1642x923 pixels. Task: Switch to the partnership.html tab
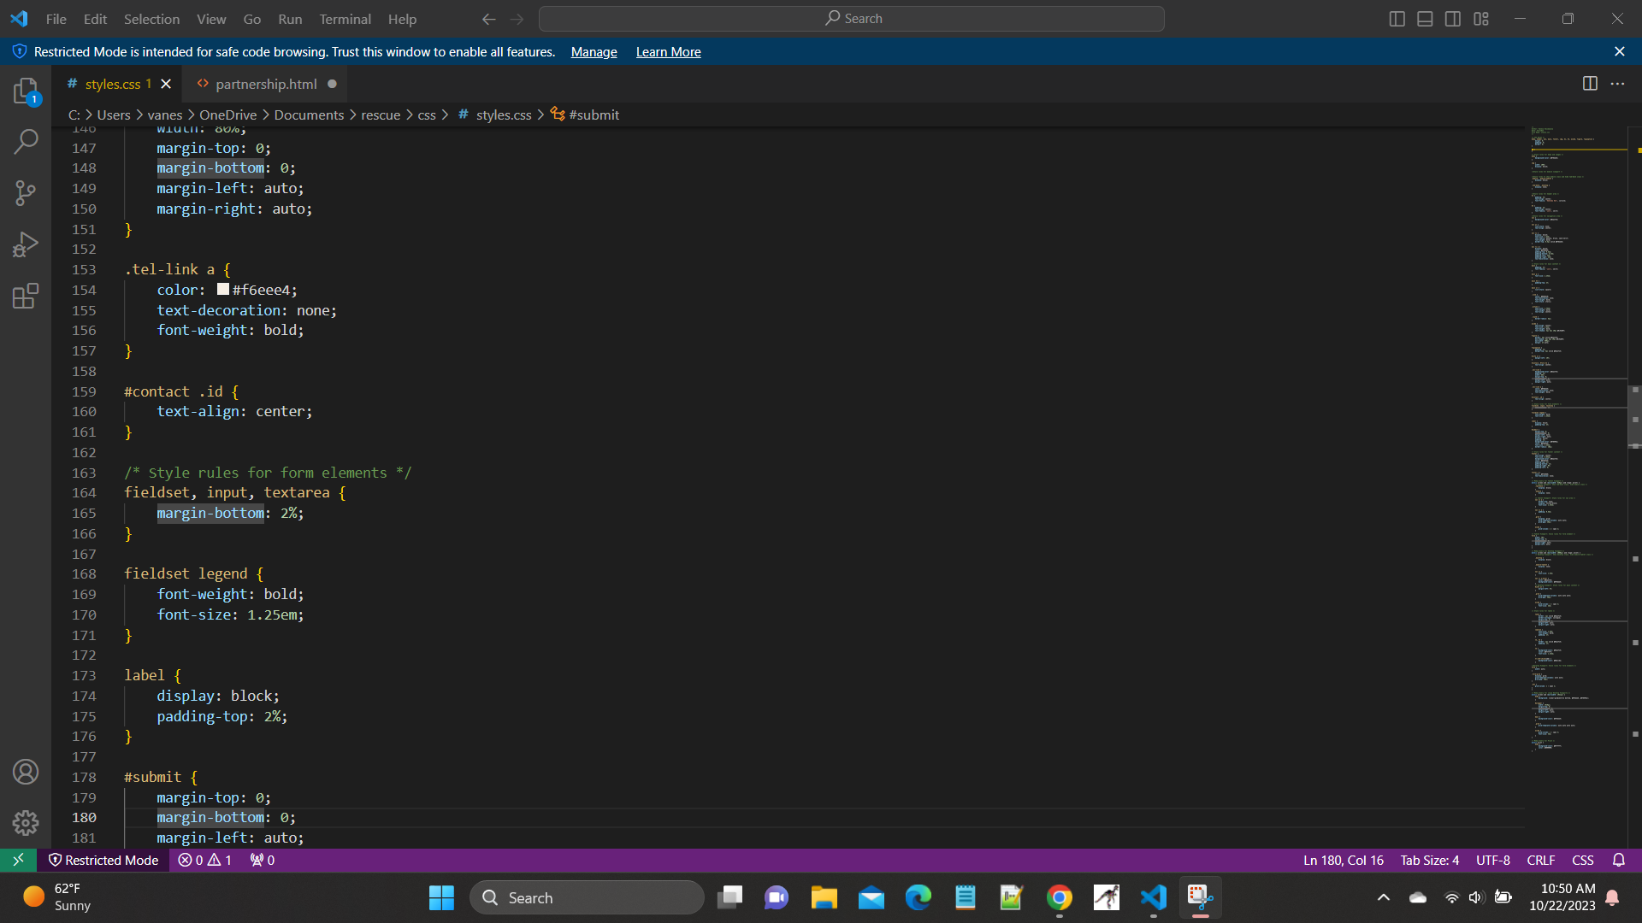265,84
